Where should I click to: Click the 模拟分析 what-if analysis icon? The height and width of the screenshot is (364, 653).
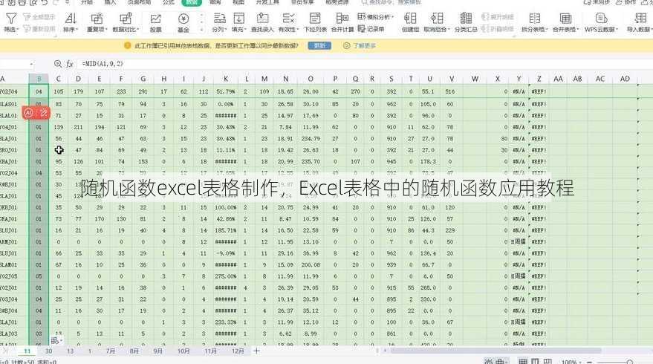(362, 16)
